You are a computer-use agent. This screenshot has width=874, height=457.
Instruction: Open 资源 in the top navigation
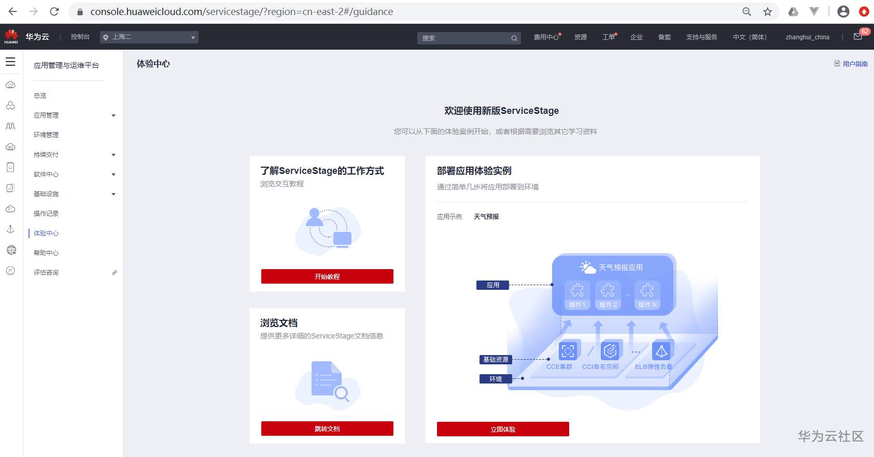coord(581,37)
